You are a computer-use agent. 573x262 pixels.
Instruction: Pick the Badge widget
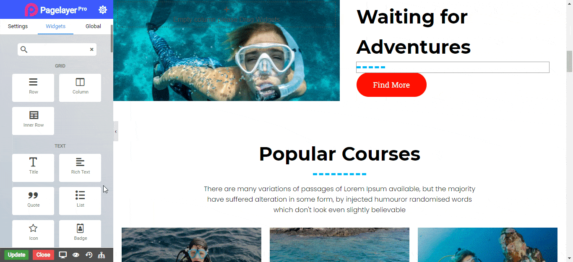[x=80, y=233]
